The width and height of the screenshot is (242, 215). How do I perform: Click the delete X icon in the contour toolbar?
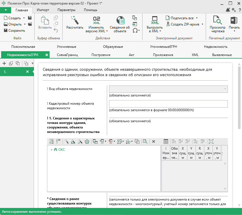click(154, 141)
